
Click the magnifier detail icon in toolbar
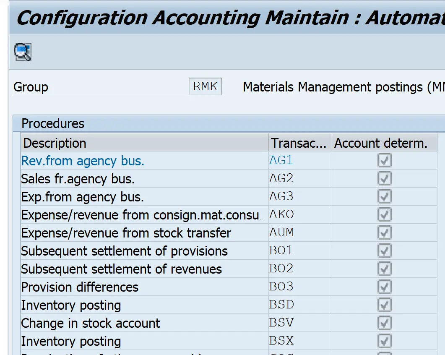point(22,52)
